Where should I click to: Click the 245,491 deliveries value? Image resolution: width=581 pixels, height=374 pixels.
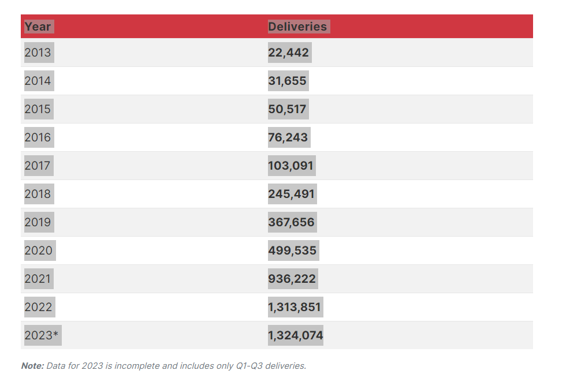(292, 194)
